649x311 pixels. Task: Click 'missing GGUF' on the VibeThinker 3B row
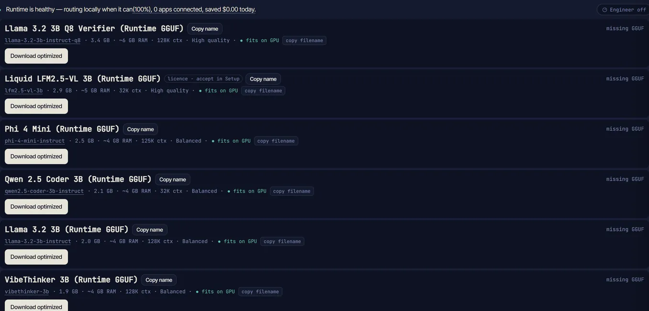(x=625, y=280)
